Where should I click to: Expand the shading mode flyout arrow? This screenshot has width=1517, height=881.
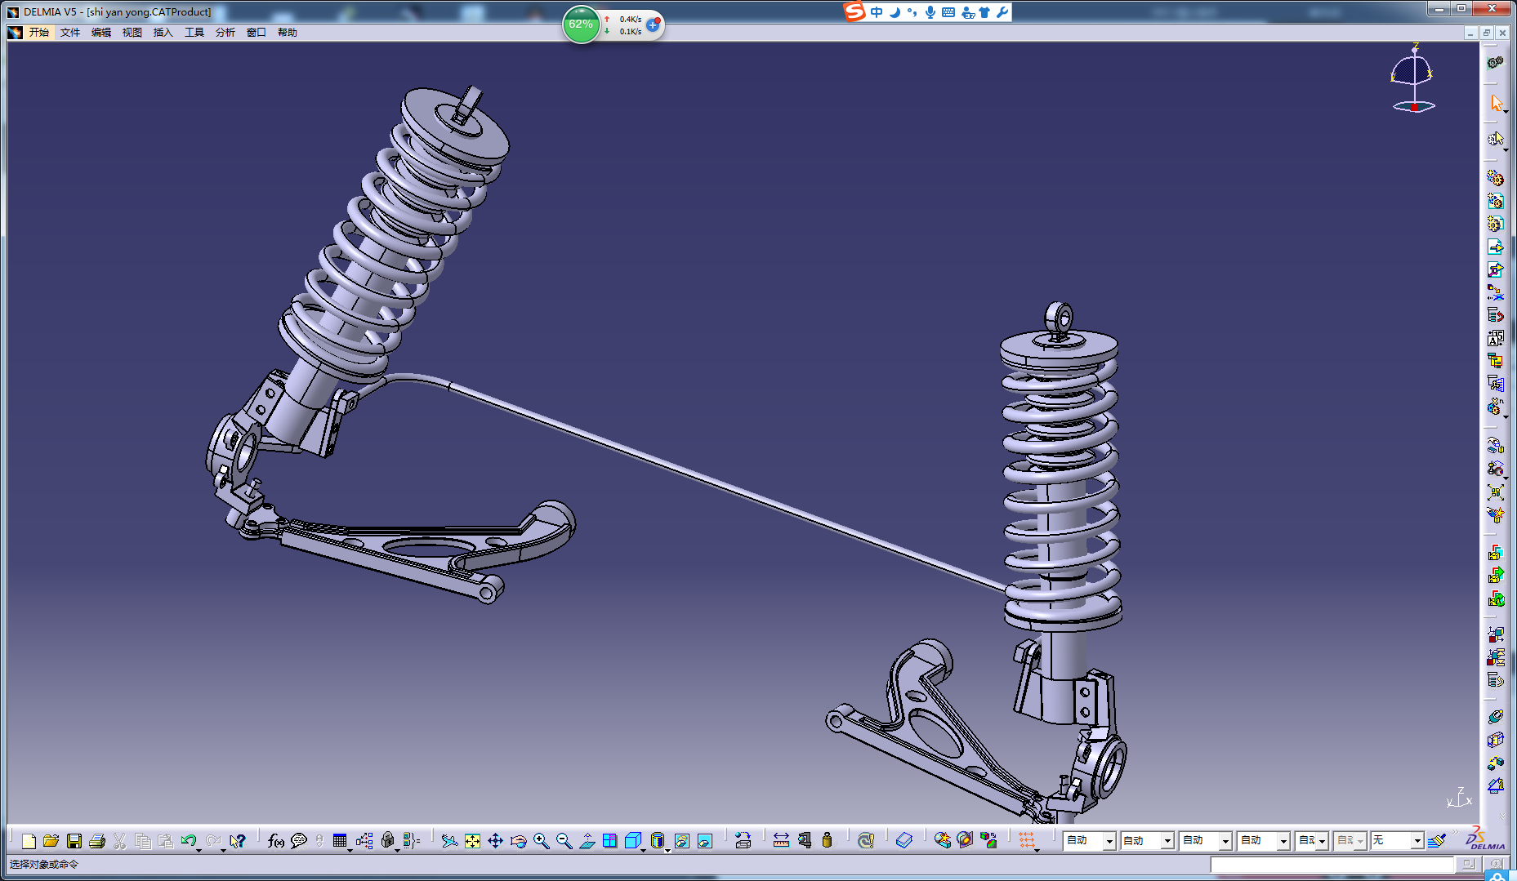pos(668,849)
